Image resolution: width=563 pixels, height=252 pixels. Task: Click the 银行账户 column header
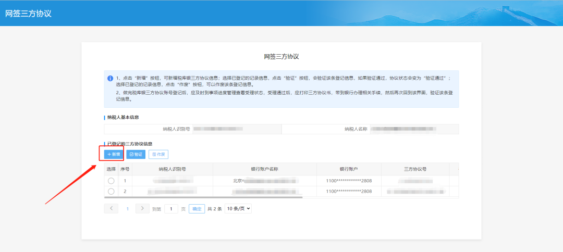[x=348, y=169]
